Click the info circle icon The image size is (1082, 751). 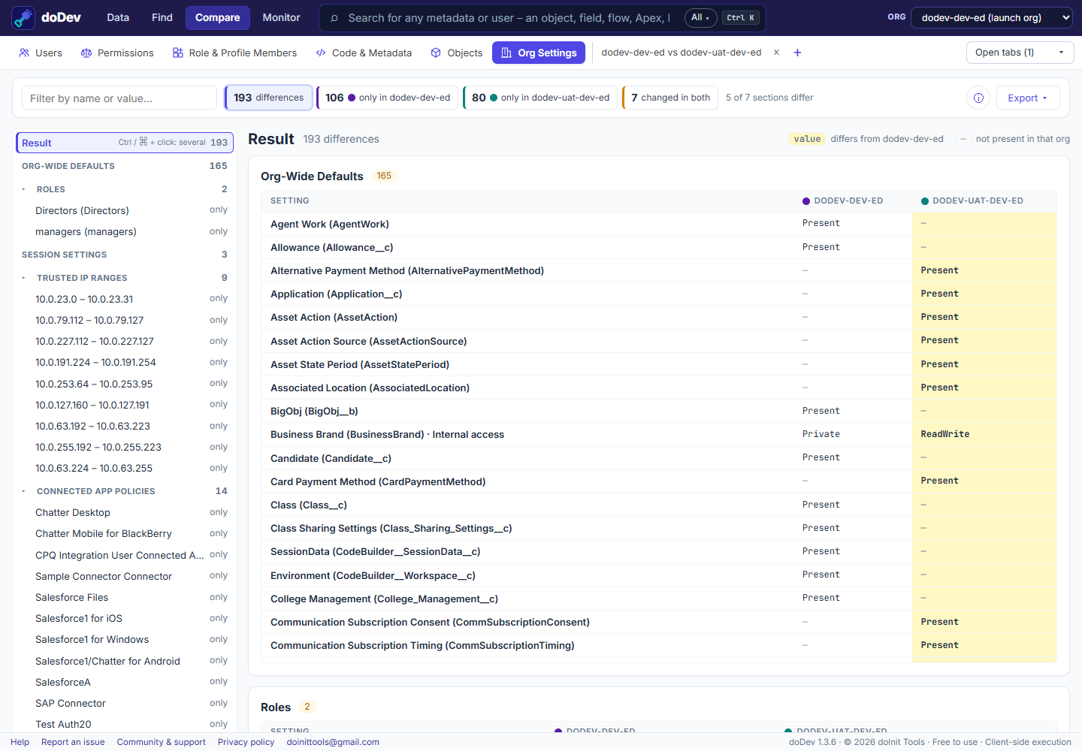[978, 98]
